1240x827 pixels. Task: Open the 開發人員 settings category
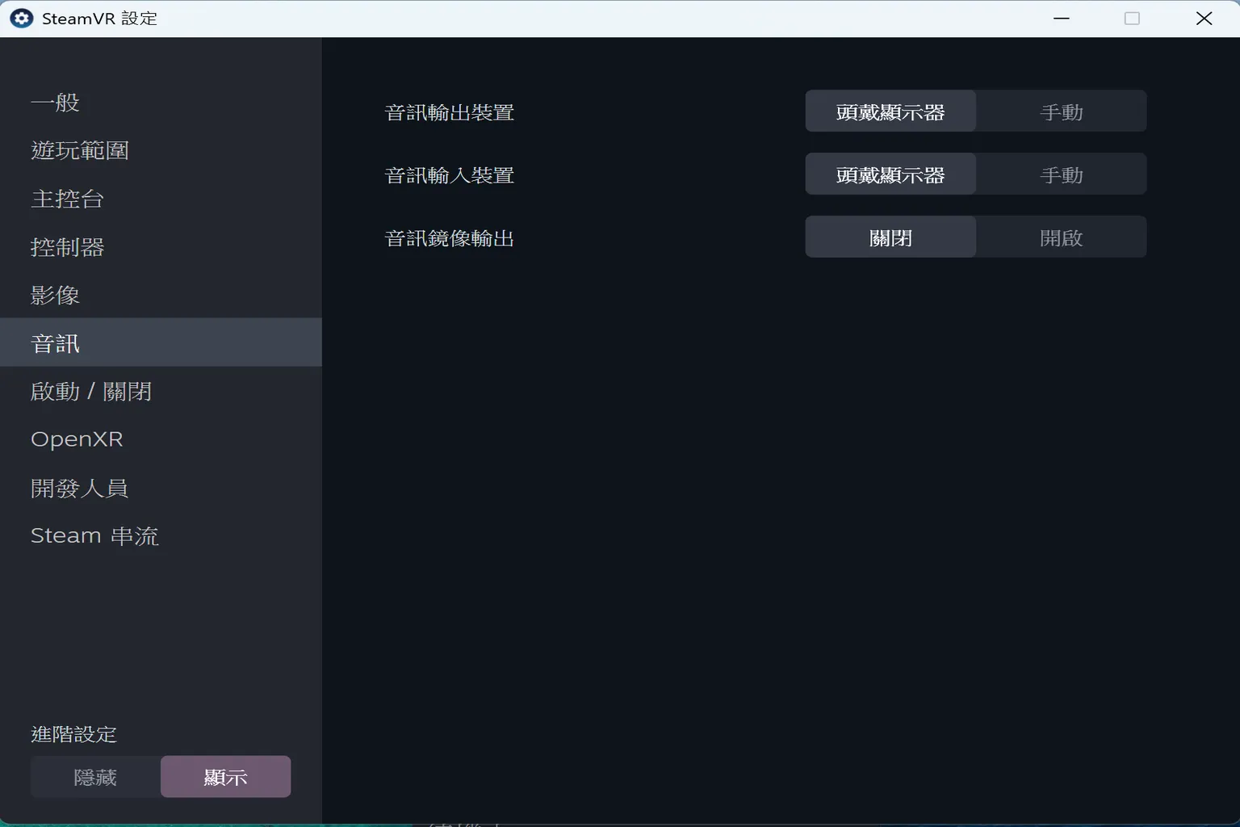point(79,487)
